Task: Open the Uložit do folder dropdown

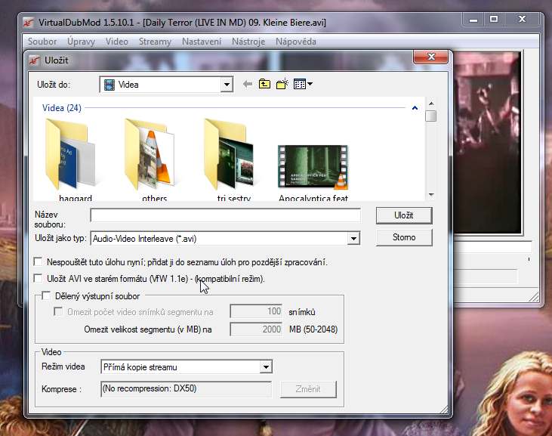Action: pos(227,85)
